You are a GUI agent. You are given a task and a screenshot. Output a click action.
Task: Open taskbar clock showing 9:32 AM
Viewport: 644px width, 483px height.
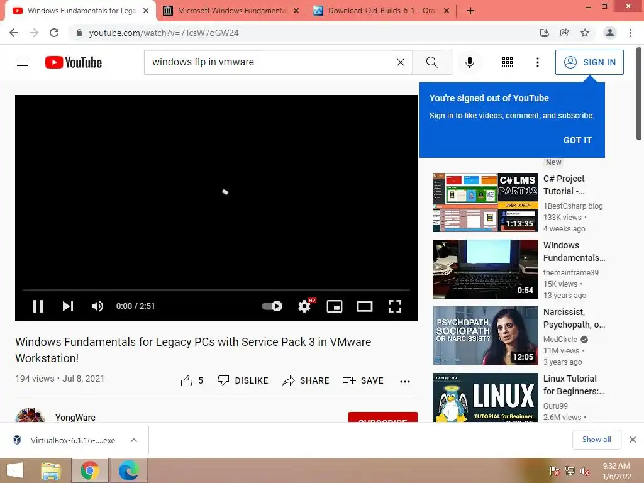(x=617, y=471)
